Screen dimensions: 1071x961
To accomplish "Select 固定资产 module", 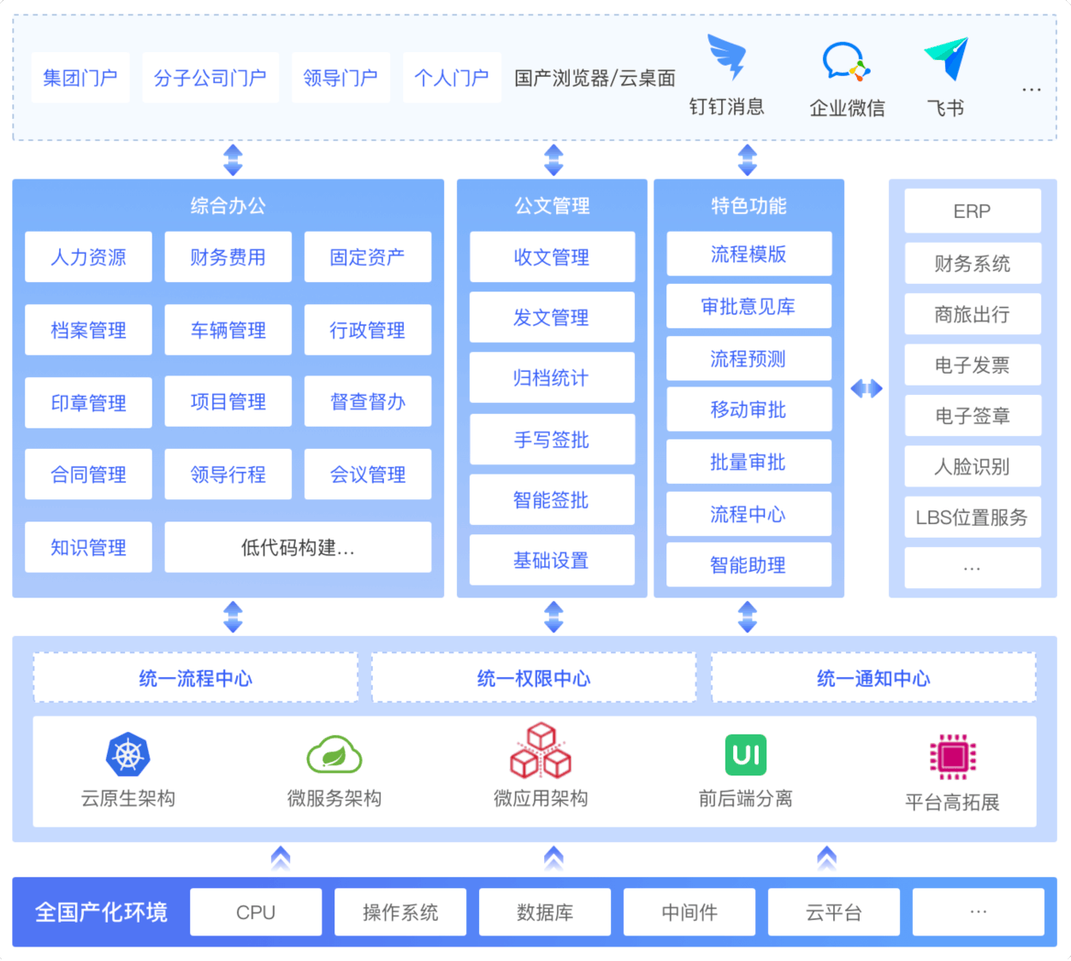I will tap(368, 256).
